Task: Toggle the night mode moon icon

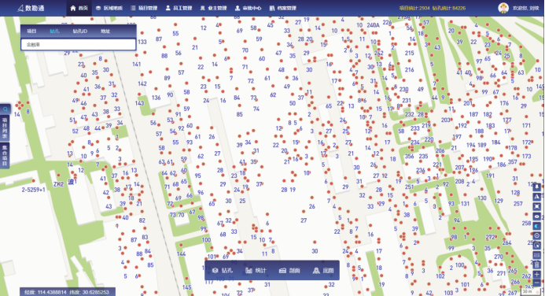Action: coord(537,226)
